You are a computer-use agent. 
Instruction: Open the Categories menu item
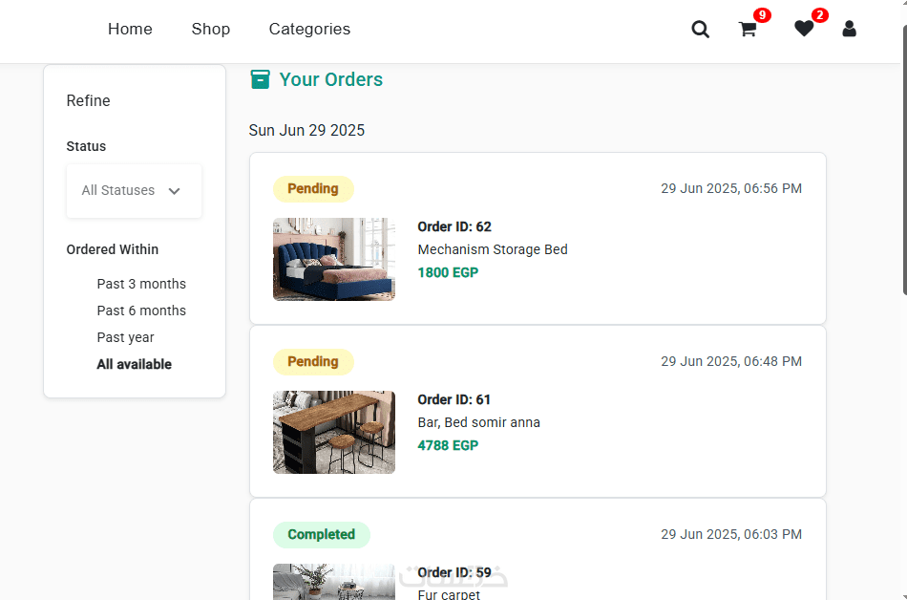point(309,30)
